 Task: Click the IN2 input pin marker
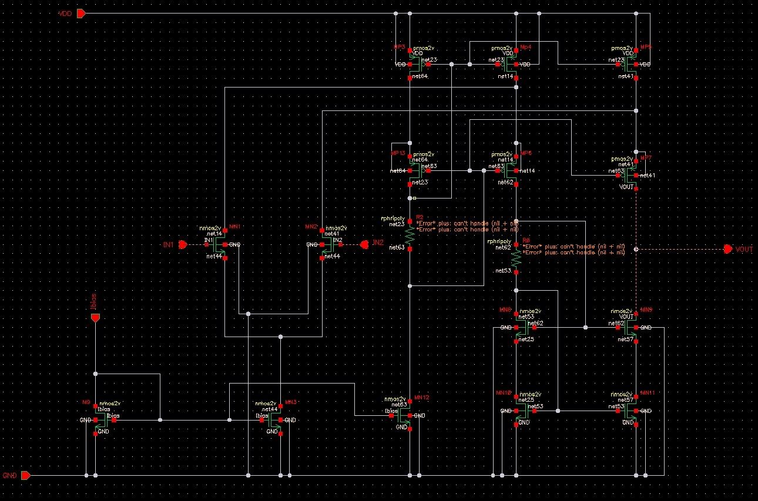point(364,244)
